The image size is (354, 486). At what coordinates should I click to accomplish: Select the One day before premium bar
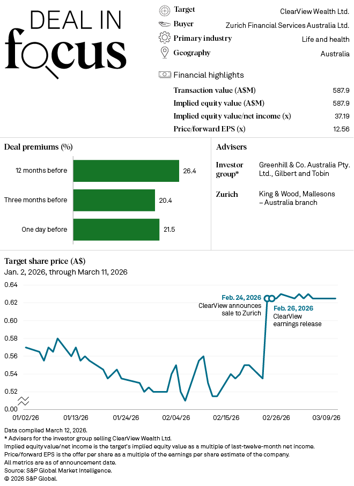click(x=116, y=230)
